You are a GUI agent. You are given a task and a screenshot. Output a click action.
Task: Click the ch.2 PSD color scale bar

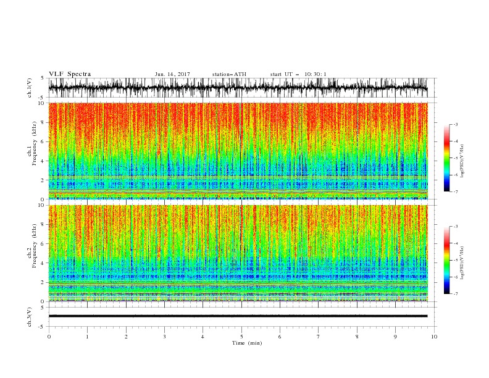(446, 260)
